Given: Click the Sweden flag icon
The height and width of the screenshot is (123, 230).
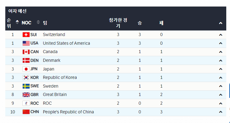Looking at the screenshot, I should pos(26,86).
